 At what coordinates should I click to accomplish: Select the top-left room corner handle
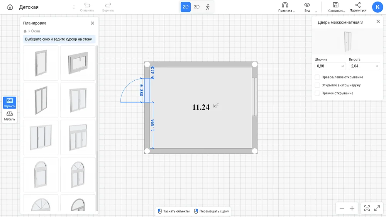[147, 64]
